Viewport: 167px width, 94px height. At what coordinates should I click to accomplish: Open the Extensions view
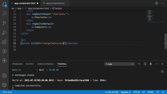[4, 42]
